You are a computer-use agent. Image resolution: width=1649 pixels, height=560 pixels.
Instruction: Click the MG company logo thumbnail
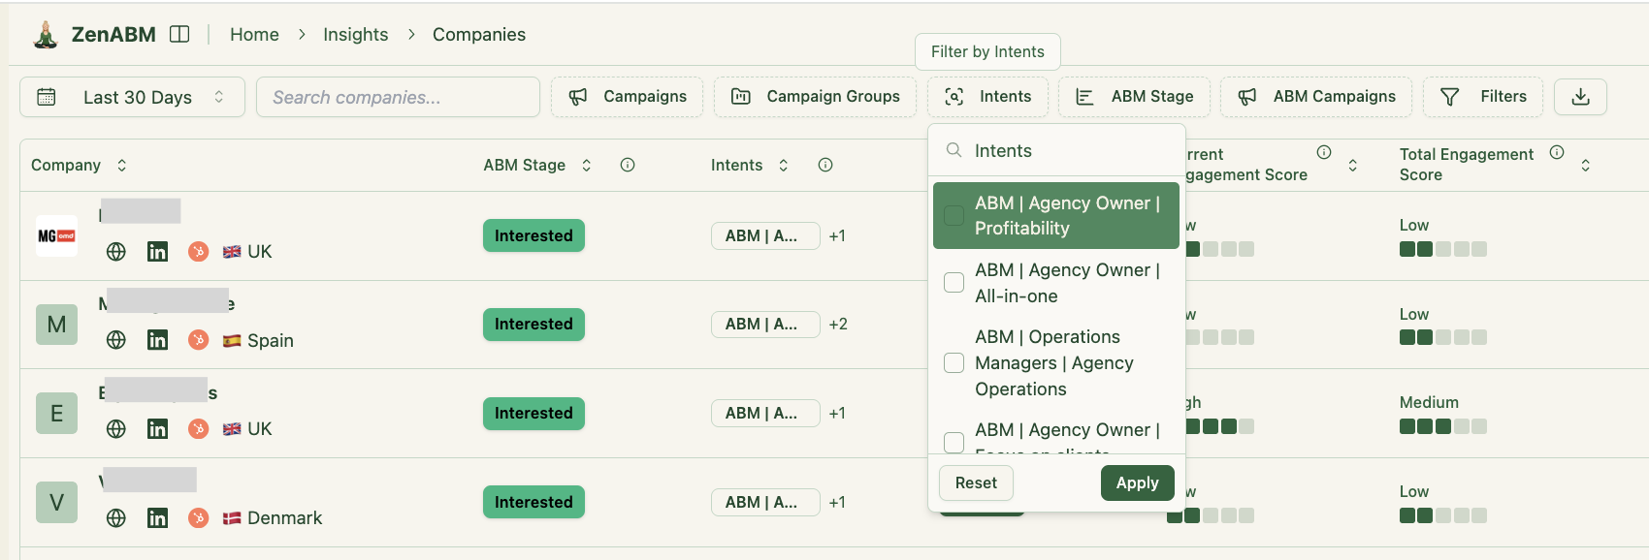pos(56,235)
